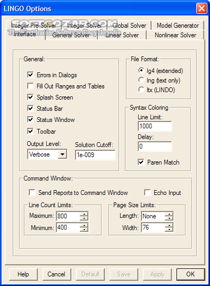
Task: Decrease the Minimum line count with down arrow
Action: [x=84, y=230]
